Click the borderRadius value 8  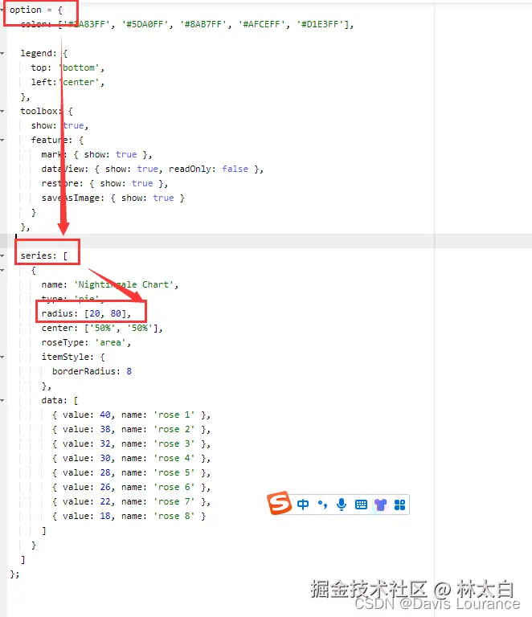(x=129, y=371)
